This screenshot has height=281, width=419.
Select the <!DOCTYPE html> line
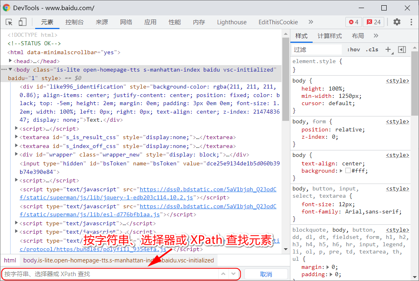coord(32,35)
